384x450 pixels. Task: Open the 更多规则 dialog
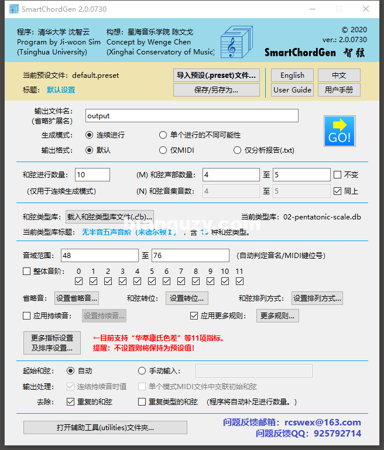point(277,316)
